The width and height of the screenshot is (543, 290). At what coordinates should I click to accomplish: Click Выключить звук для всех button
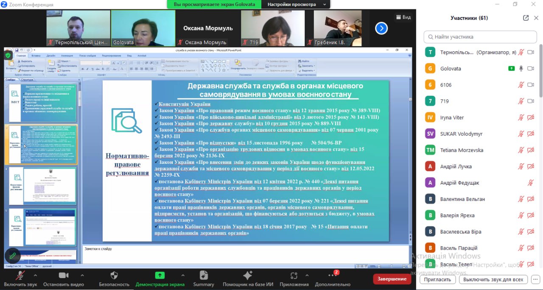493,279
